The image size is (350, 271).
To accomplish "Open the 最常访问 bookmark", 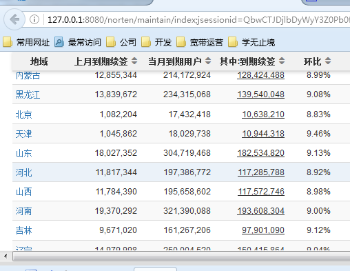I will click(x=78, y=42).
